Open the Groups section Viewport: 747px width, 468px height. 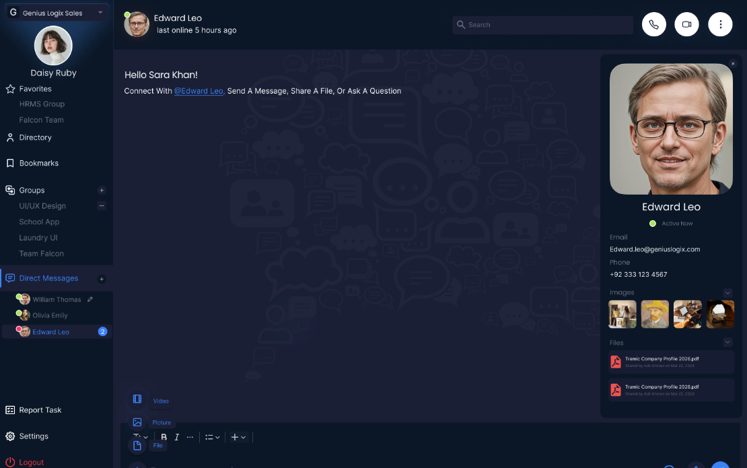[26, 190]
